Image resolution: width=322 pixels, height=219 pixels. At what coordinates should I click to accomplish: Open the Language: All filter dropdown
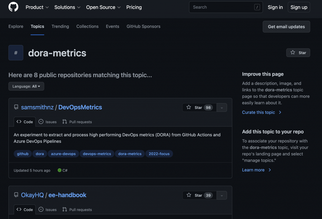click(26, 86)
